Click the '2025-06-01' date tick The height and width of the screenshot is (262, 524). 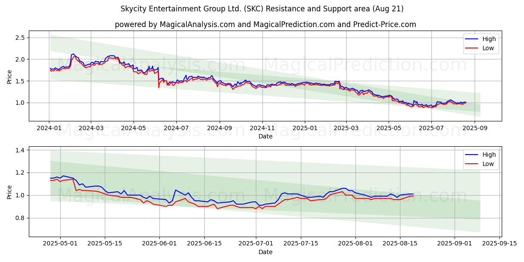coord(159,244)
